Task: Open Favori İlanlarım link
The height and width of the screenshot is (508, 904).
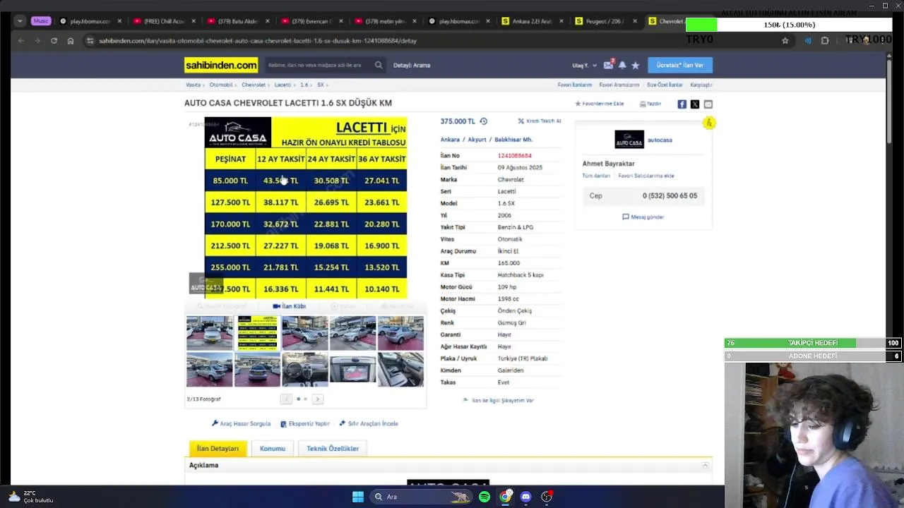Action: coord(575,85)
